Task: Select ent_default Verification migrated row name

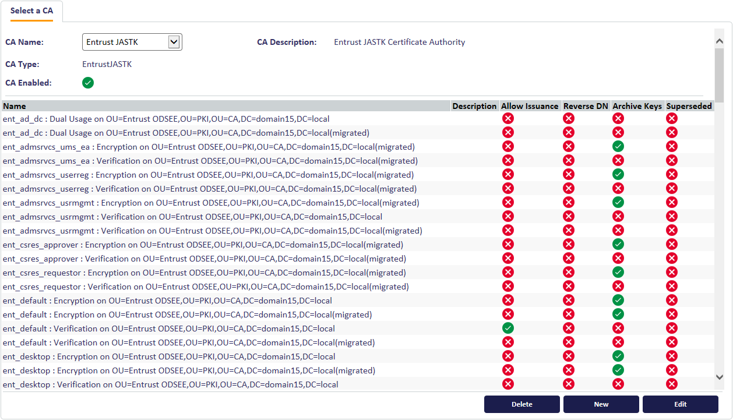Action: (x=189, y=343)
